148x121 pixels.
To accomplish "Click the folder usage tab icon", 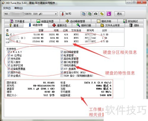I will (x=102, y=25).
